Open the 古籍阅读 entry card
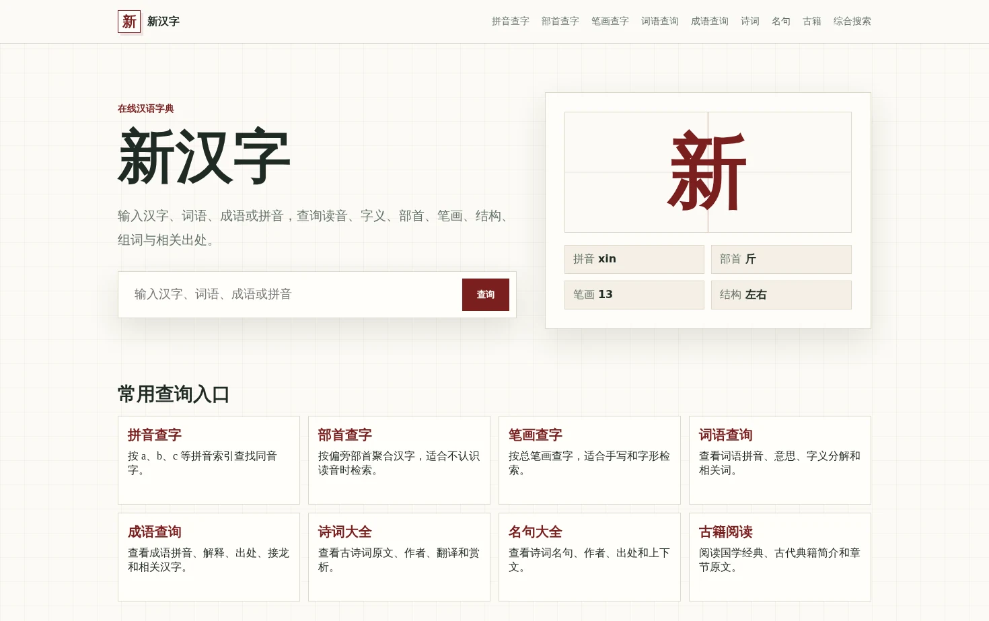 coord(780,557)
